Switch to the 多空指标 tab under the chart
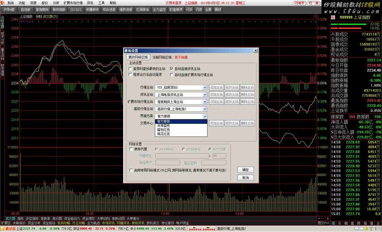 click(32, 219)
